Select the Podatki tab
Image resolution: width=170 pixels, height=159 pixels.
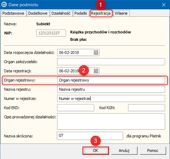[x=81, y=13]
